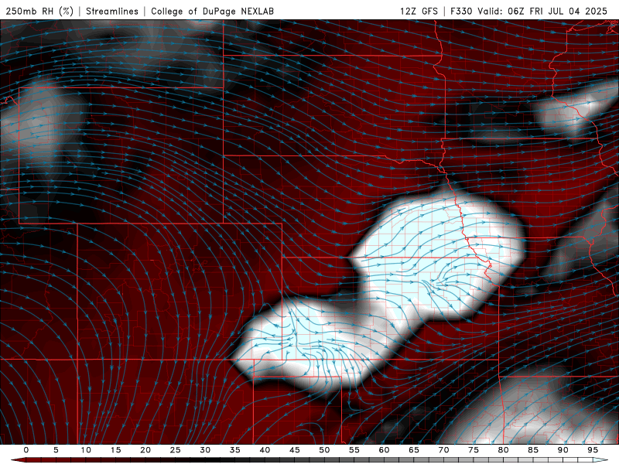Click the '12Z GFS' model label
Screen dimensions: 619x464
tap(419, 11)
